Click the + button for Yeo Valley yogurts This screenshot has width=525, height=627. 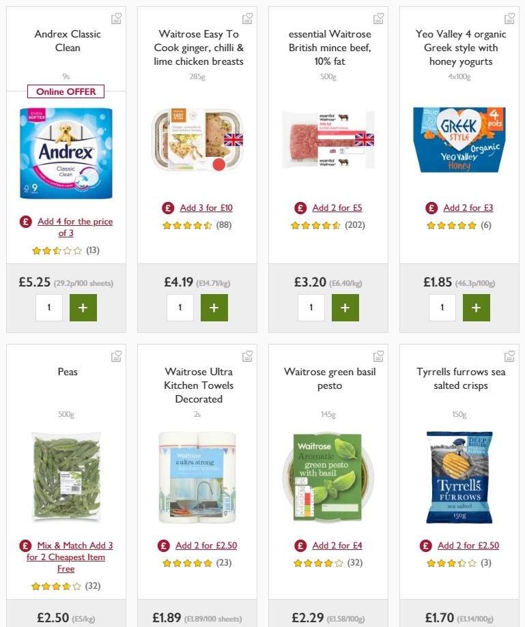[476, 308]
